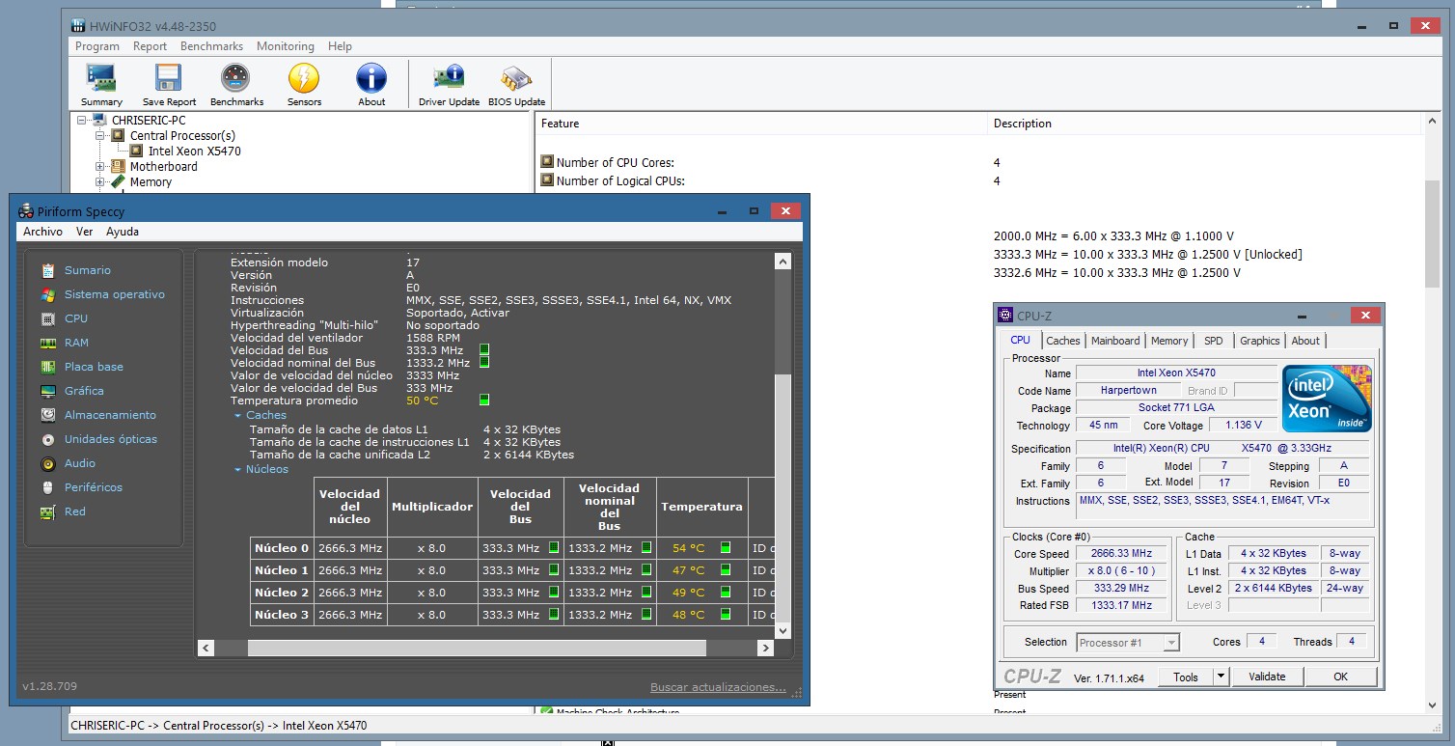Switch to Memory tab in CPU-Z
Screen dimensions: 1455x746
click(x=1169, y=341)
